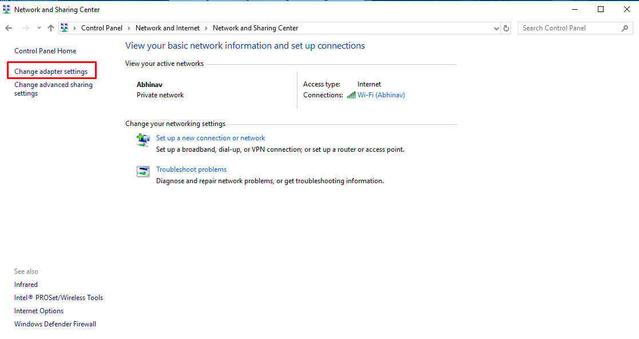Expand the address bar history dropdown
639x339 pixels.
496,28
